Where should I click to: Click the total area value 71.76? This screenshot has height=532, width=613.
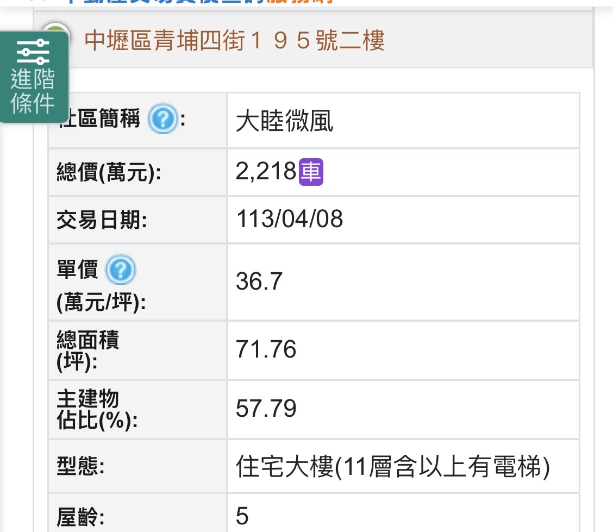click(x=266, y=349)
